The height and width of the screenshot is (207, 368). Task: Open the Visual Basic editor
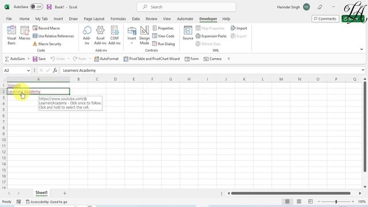(x=11, y=35)
